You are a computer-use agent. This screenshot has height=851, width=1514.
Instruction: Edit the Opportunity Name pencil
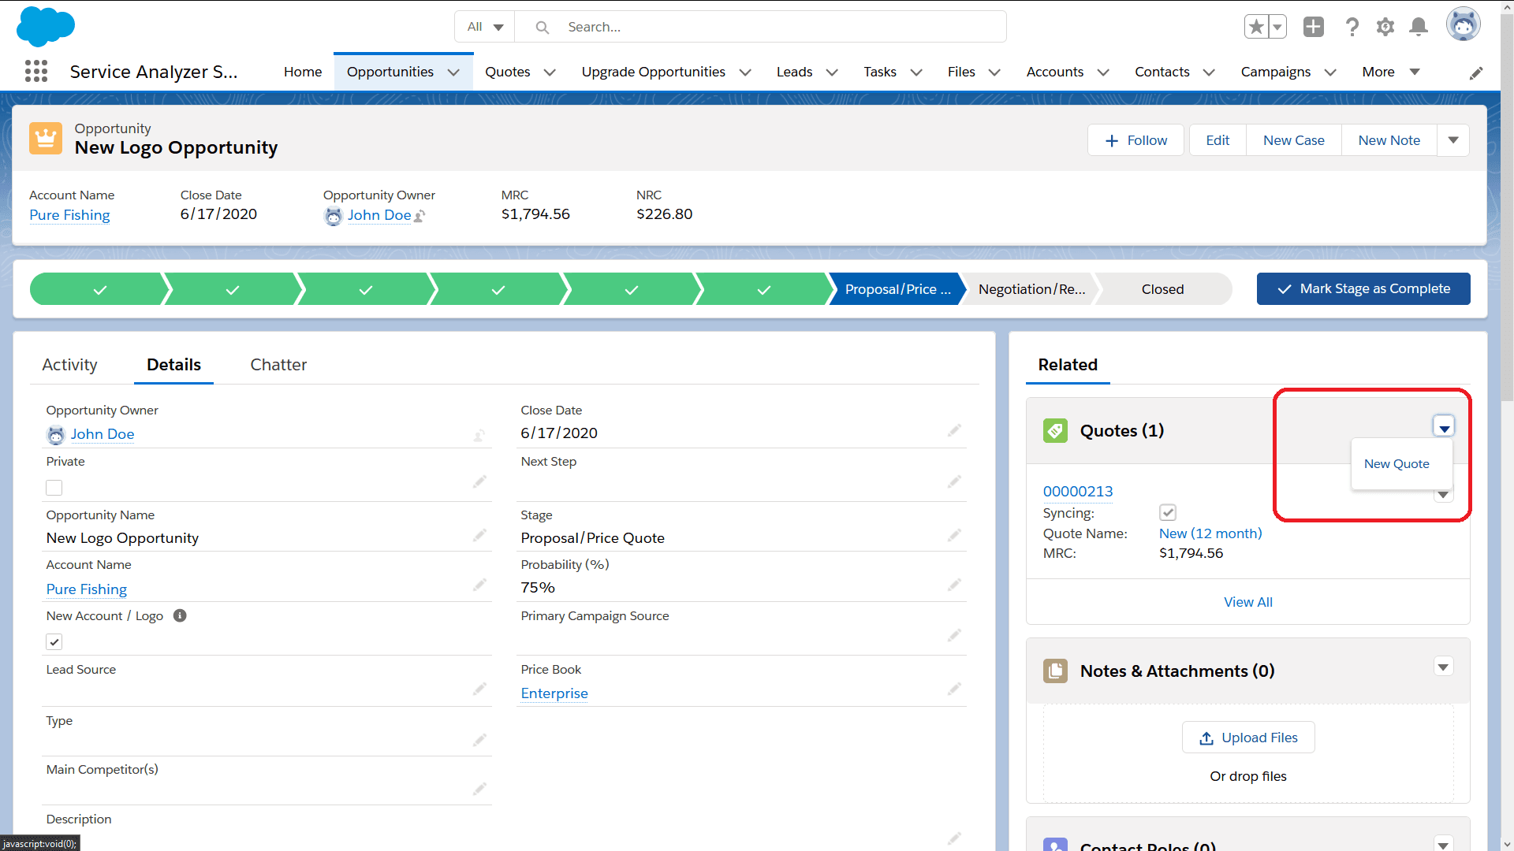pos(479,535)
